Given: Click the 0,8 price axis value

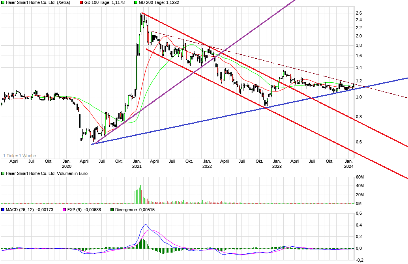Looking at the screenshot, I should point(359,117).
